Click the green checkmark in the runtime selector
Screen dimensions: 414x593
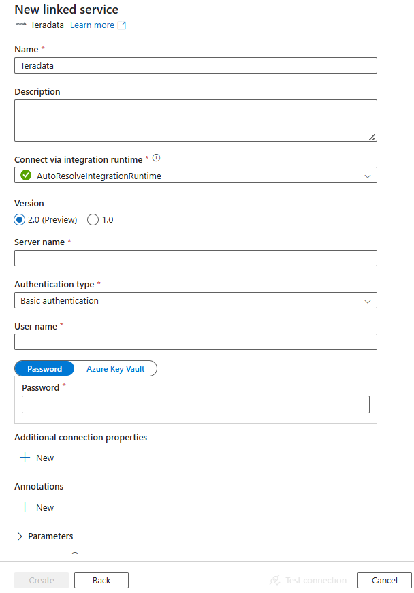coord(25,175)
